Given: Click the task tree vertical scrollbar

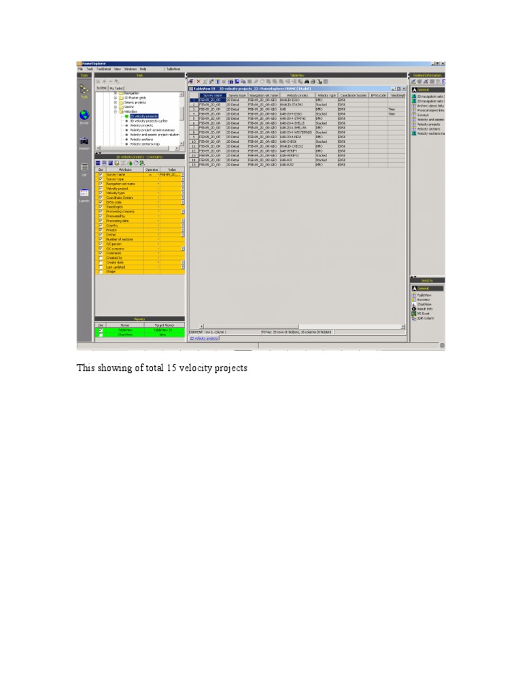Looking at the screenshot, I should pos(181,118).
